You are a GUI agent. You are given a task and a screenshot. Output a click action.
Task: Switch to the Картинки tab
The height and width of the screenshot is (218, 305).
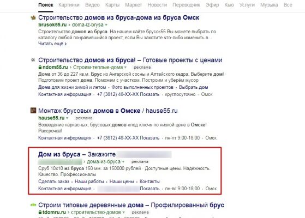click(x=69, y=5)
